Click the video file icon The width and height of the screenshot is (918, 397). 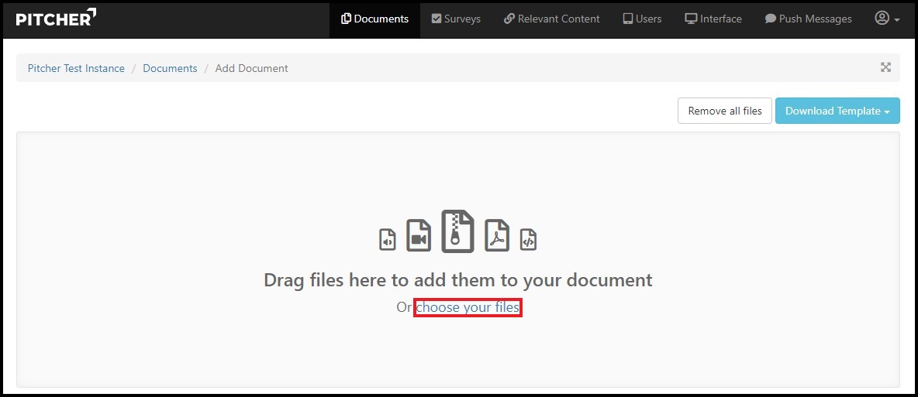point(419,236)
